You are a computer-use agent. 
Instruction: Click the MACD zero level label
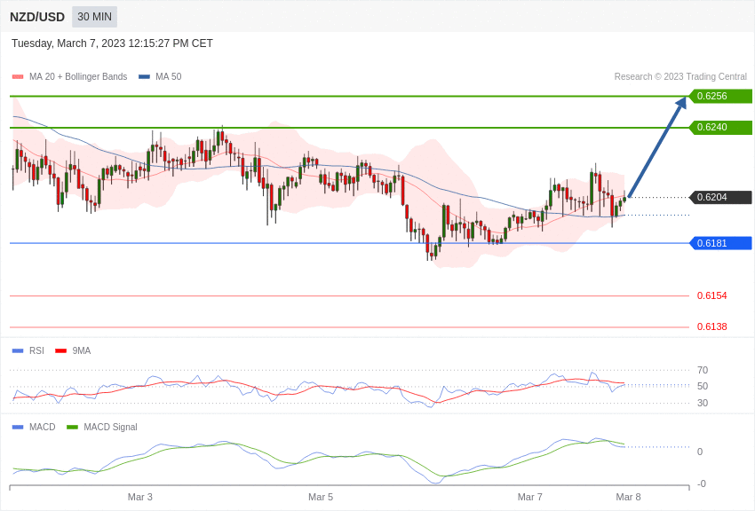click(x=700, y=452)
